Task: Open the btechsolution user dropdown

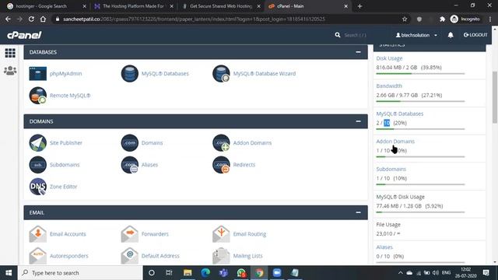Action: click(x=416, y=35)
